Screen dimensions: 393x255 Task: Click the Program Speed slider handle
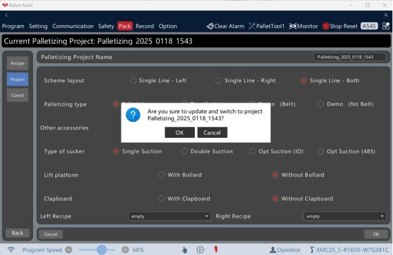click(x=102, y=249)
